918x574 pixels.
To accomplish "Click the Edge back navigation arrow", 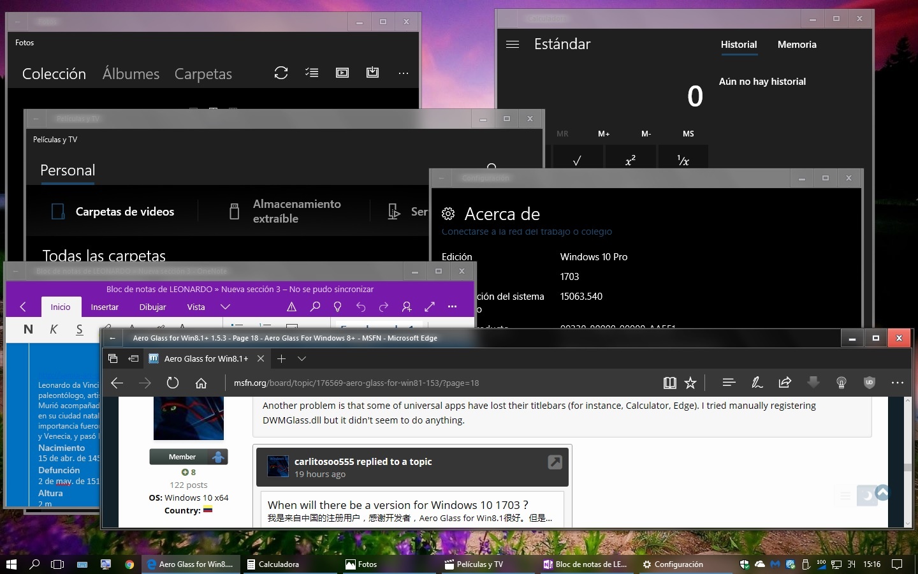I will (x=117, y=383).
